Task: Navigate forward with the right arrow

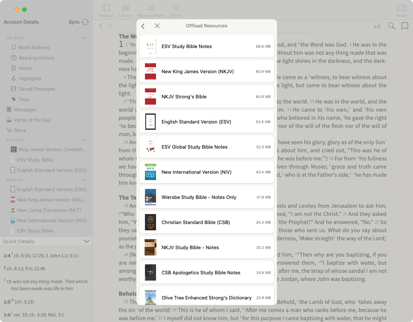Action: [110, 26]
